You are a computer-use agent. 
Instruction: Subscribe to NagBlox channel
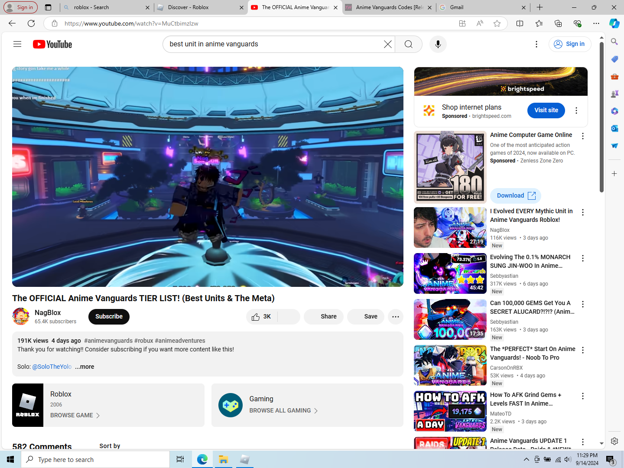(109, 317)
